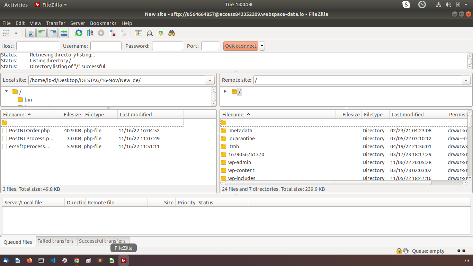
Task: Toggle synchronized browsing icon
Action: coord(161,33)
